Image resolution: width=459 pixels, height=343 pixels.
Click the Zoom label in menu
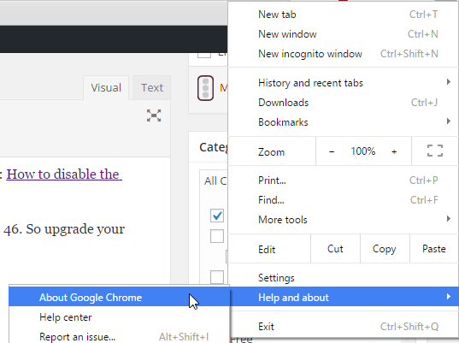[271, 152]
